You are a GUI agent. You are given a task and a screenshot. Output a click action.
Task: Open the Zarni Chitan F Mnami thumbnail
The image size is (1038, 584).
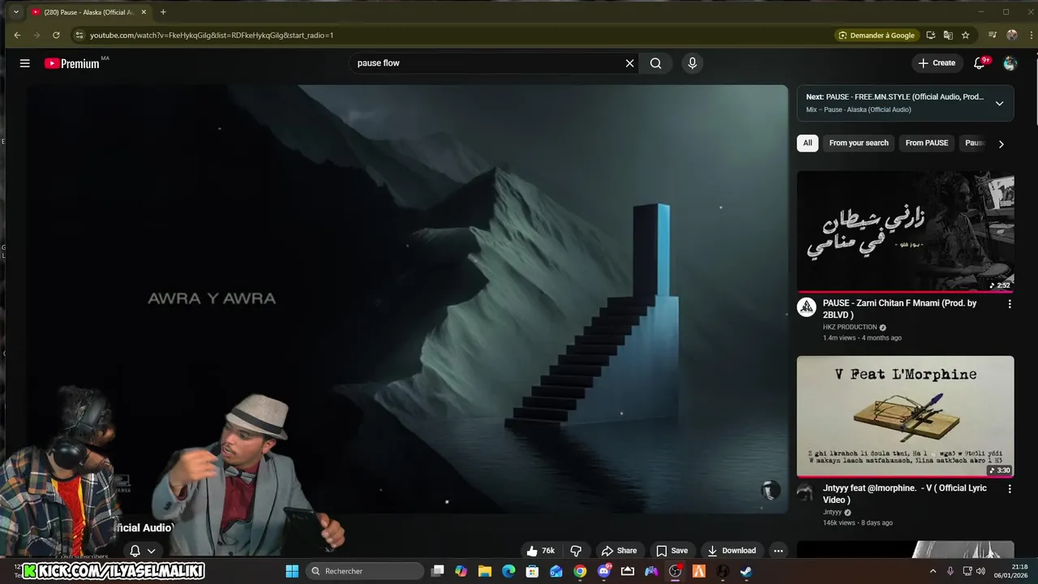click(x=905, y=231)
